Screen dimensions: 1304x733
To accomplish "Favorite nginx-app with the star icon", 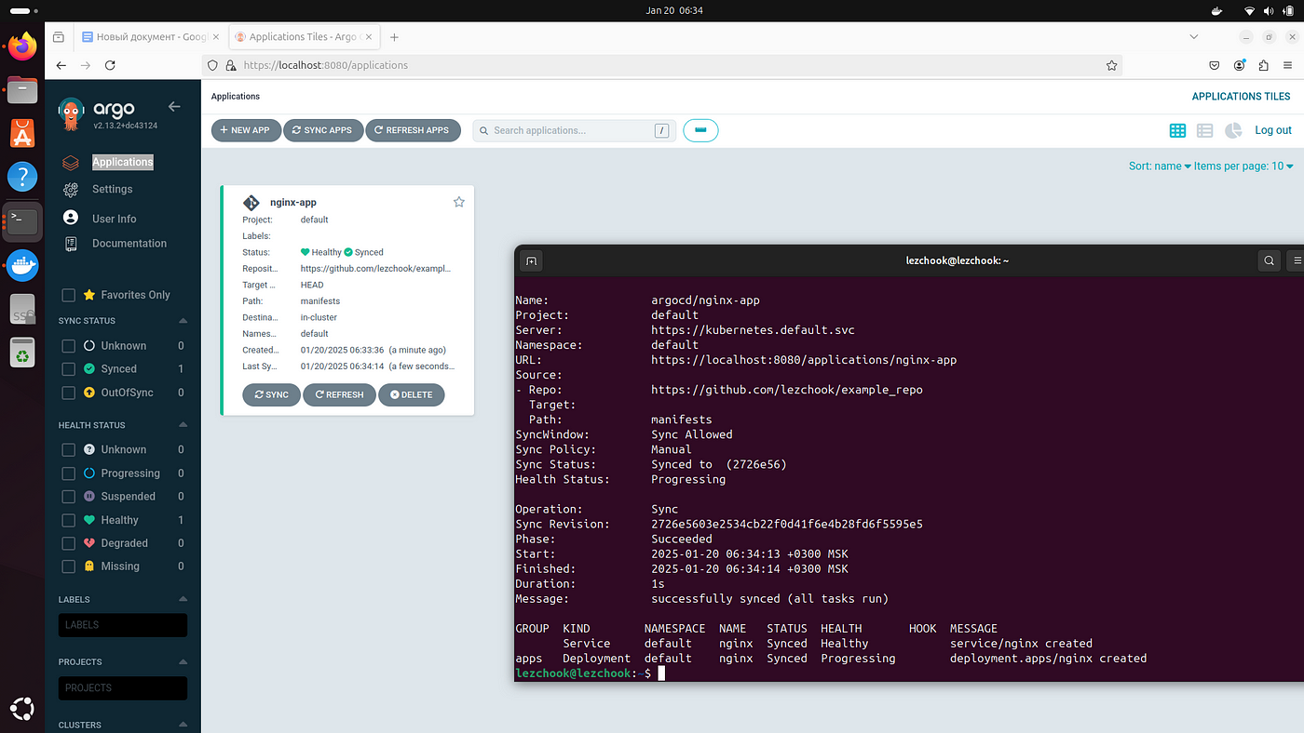I will point(458,202).
